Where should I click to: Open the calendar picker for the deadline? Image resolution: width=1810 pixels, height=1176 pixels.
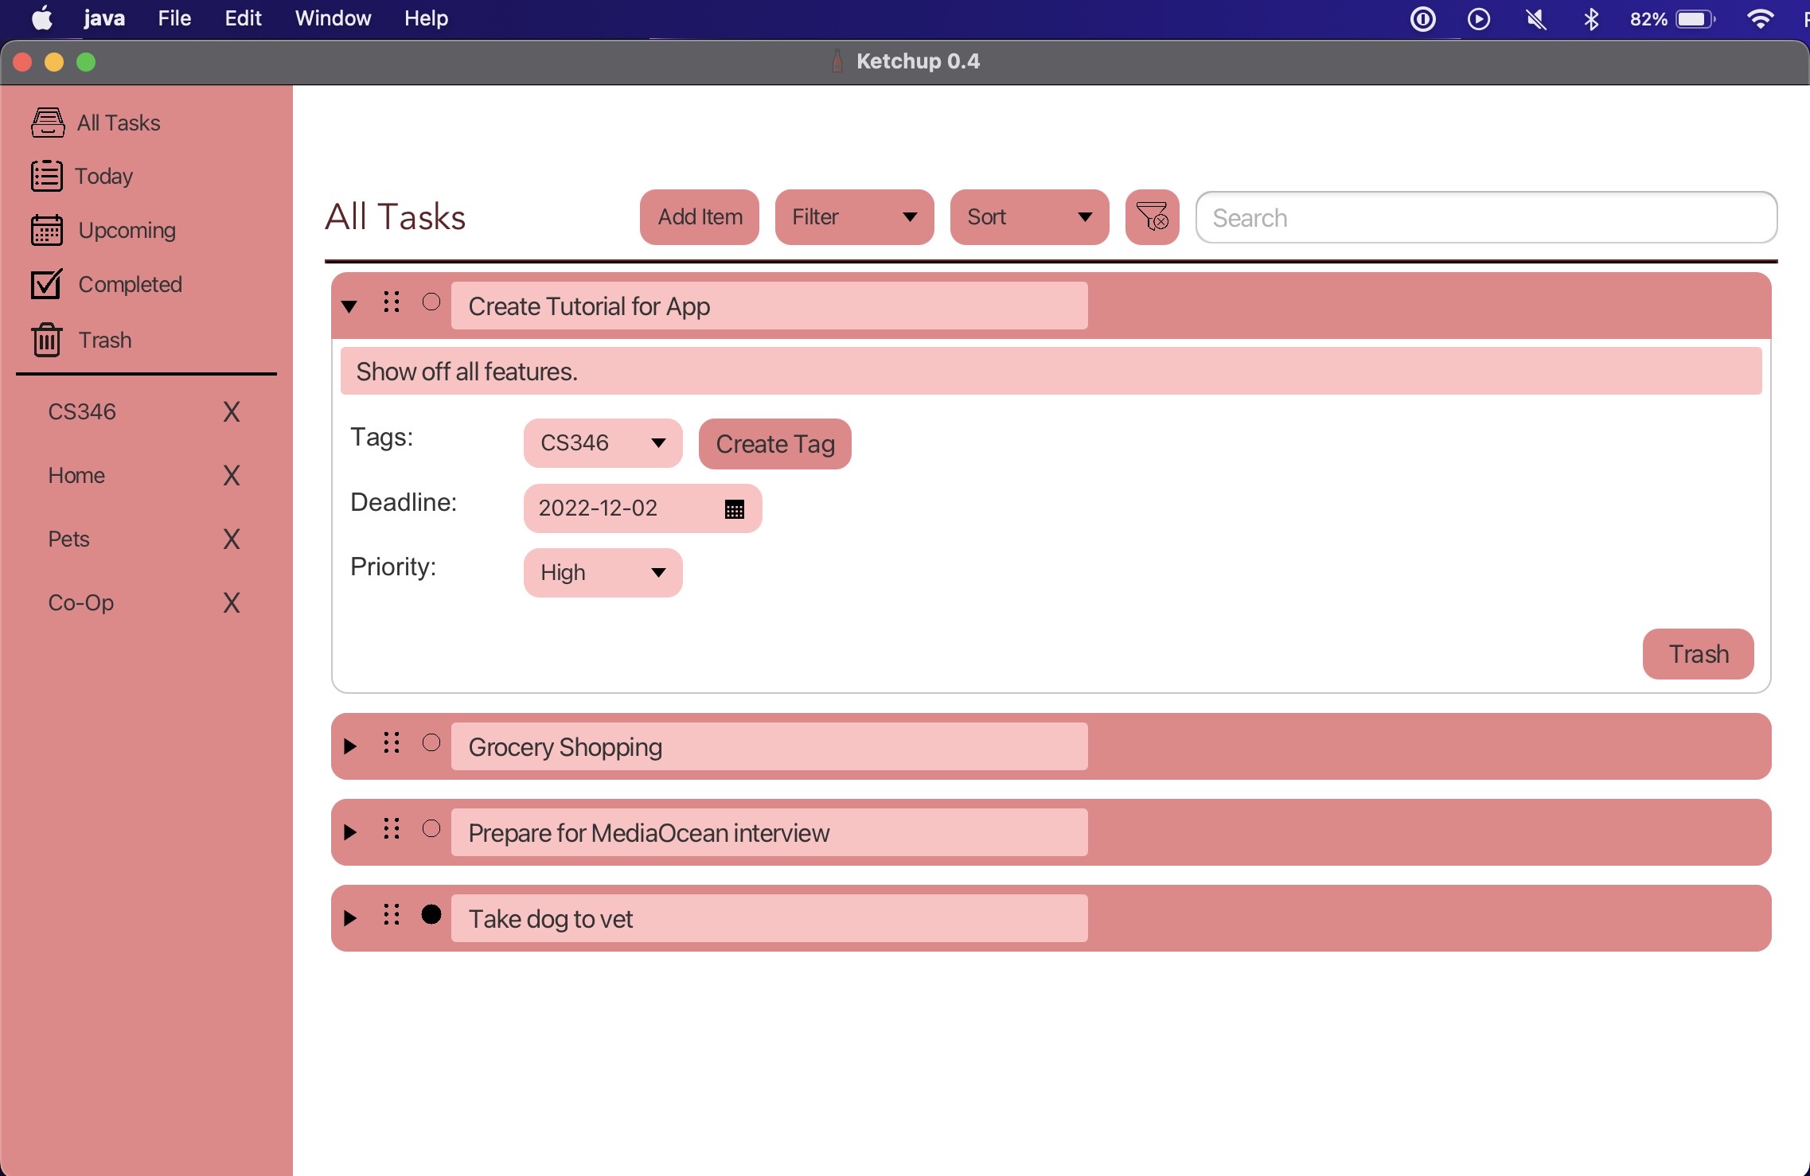(x=733, y=508)
